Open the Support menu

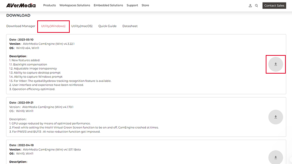(132, 5)
